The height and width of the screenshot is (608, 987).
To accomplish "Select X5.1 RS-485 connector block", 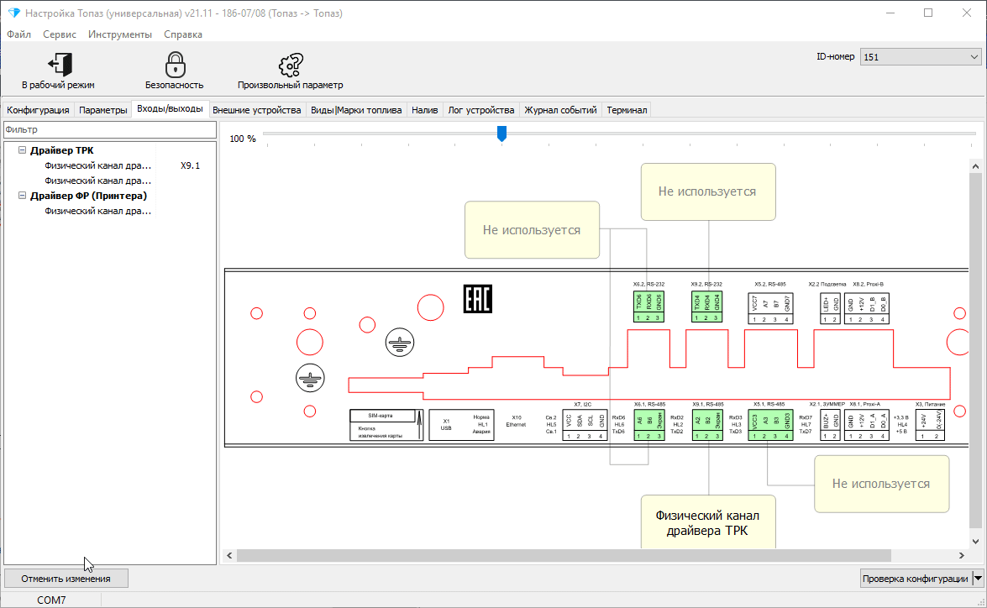I will [770, 426].
